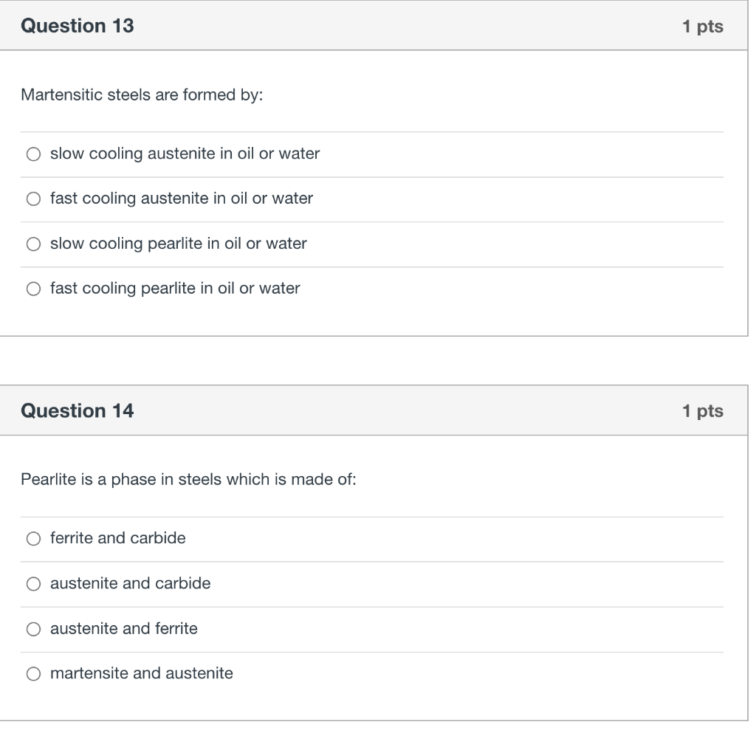The width and height of the screenshot is (756, 733).
Task: Click "1 pts" label on Question 13
Action: coord(703,25)
